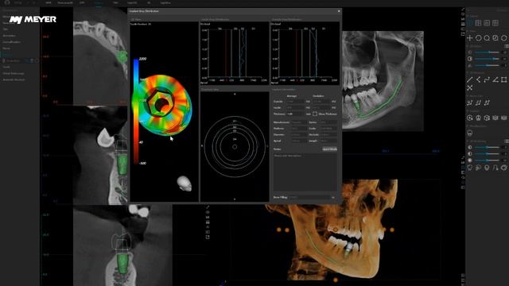Image resolution: width=509 pixels, height=286 pixels.
Task: Click the skull orientation thumbnail in 3D view
Action: click(184, 184)
